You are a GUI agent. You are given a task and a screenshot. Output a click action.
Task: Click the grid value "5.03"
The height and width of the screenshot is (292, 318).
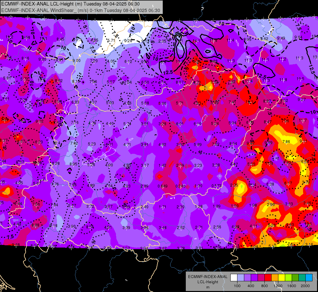110,103
